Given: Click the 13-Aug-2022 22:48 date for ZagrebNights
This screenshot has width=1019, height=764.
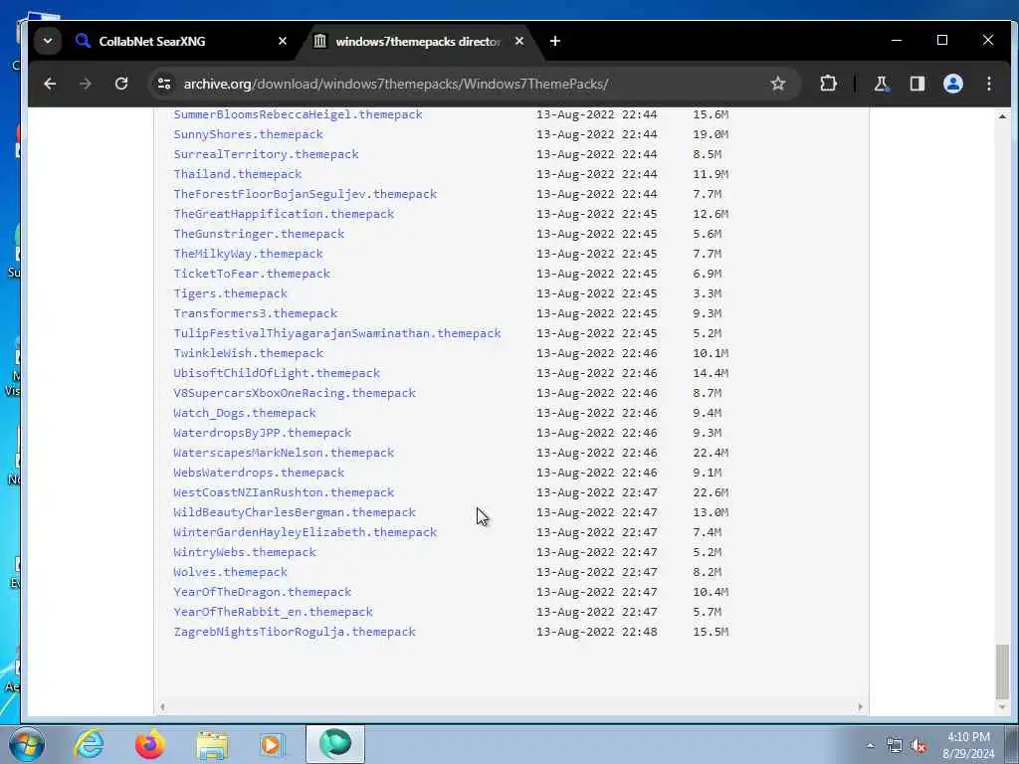Looking at the screenshot, I should pyautogui.click(x=597, y=632).
